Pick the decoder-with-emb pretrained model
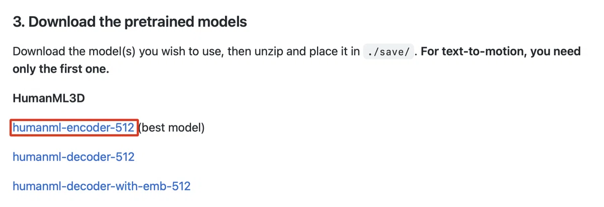 coord(102,186)
